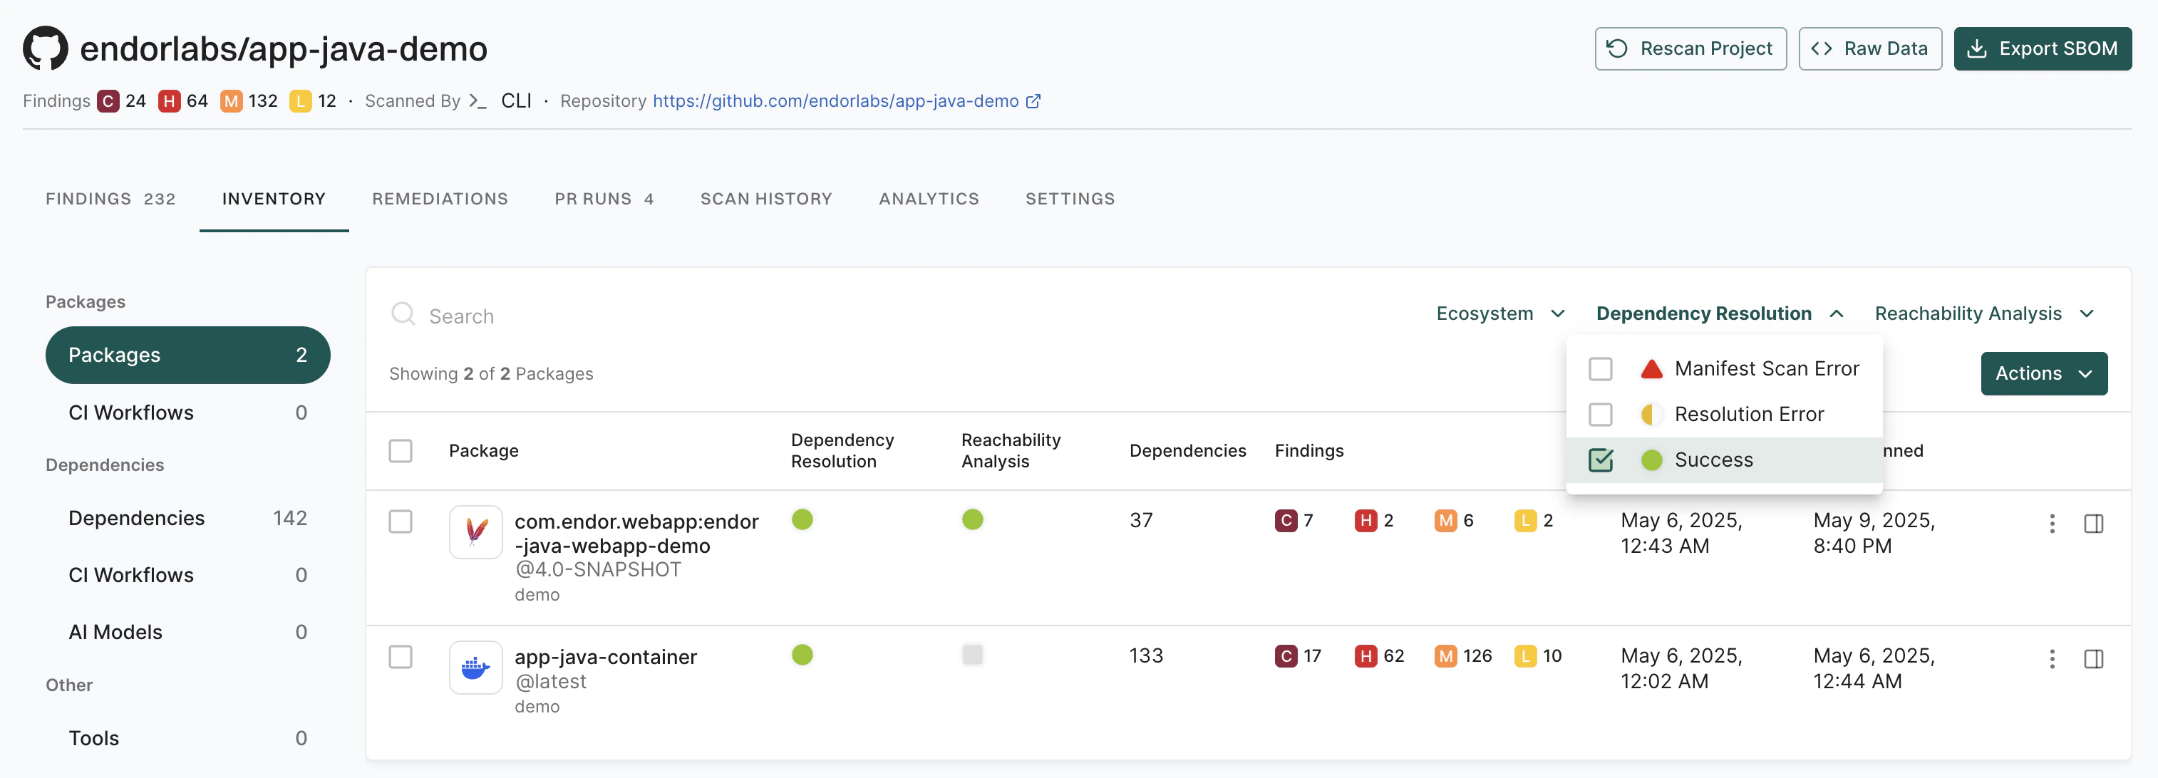This screenshot has height=778, width=2158.
Task: Switch to the Scan History tab
Action: 765,199
